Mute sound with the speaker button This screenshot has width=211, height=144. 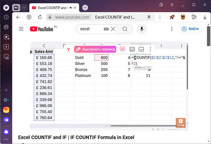point(16,8)
